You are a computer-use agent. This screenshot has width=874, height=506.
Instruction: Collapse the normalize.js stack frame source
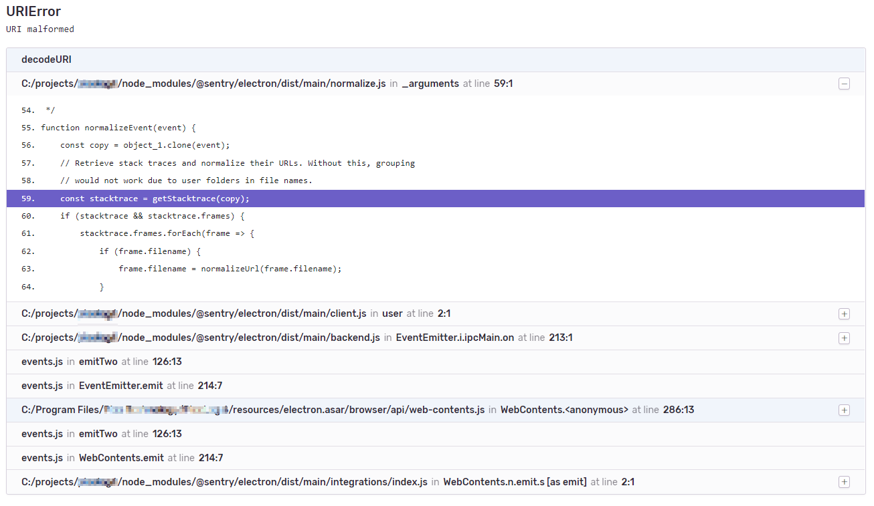[844, 84]
